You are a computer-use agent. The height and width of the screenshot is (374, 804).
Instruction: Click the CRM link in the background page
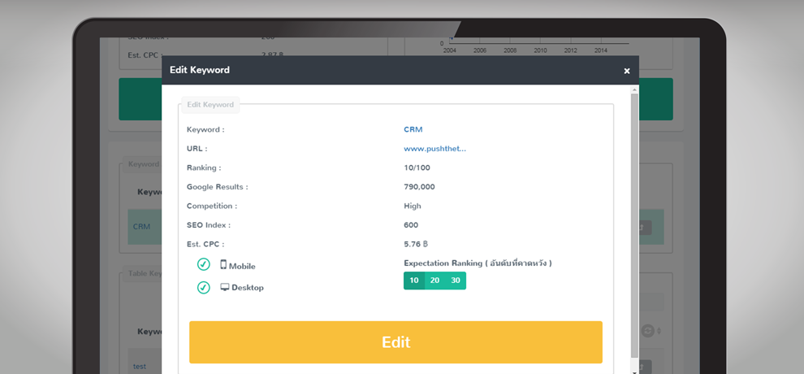click(141, 226)
